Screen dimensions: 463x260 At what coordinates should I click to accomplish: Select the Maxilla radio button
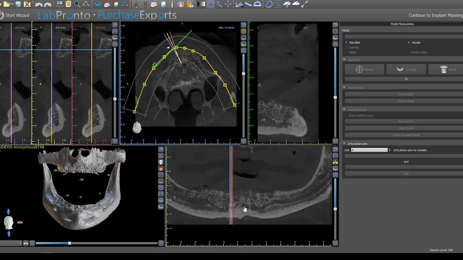pos(409,43)
